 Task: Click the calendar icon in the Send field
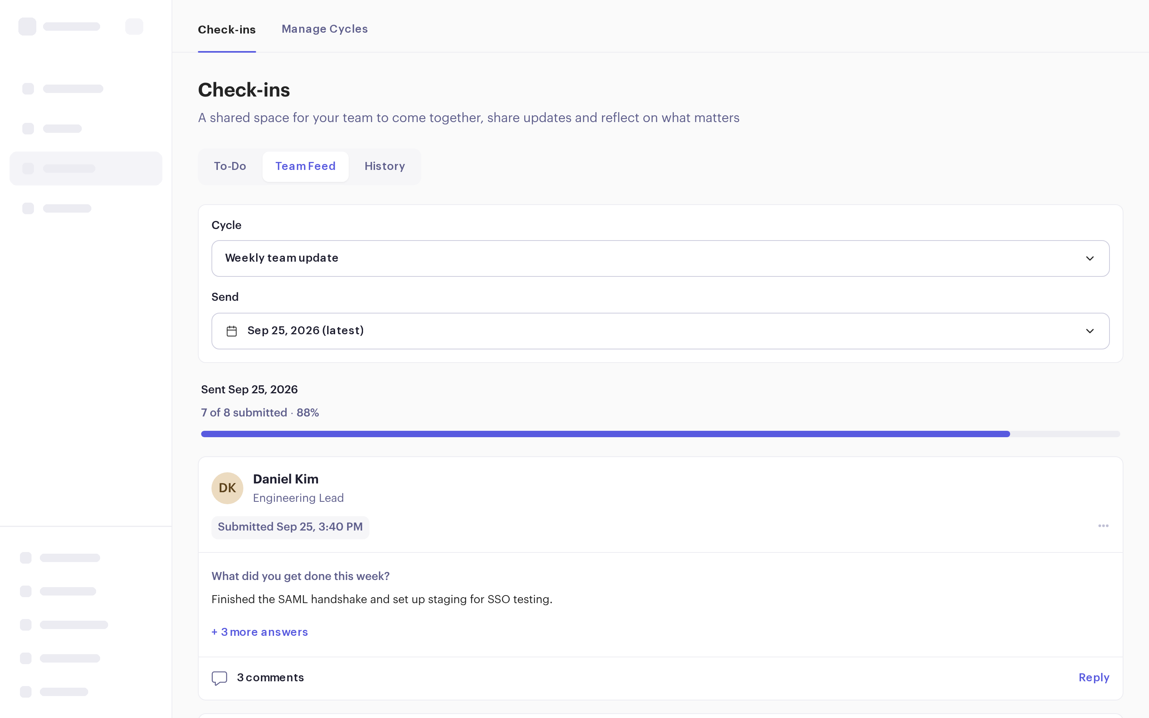(232, 331)
